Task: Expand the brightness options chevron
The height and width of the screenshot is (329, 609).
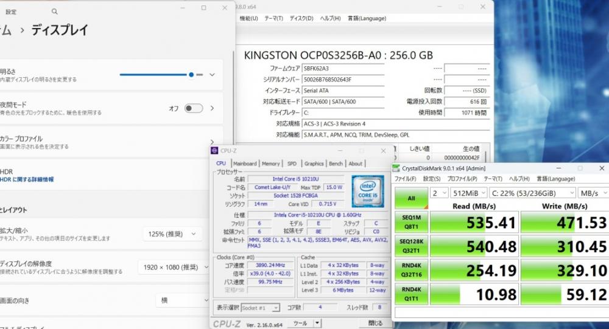Action: pos(212,74)
